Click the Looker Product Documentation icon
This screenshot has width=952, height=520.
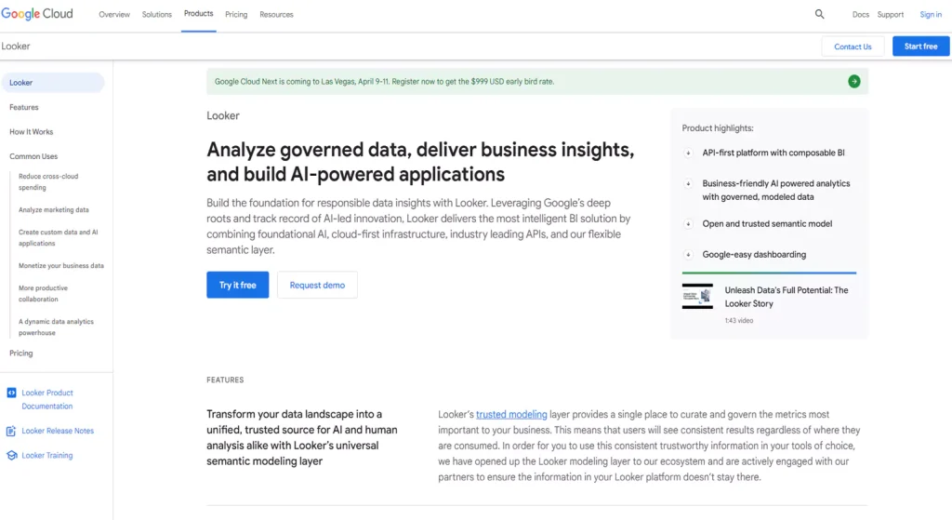click(11, 393)
